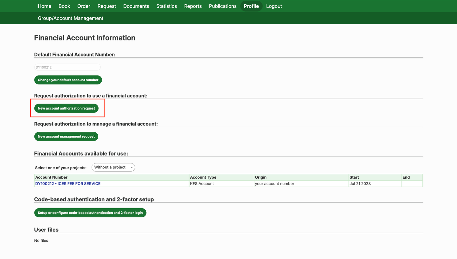Screen dimensions: 457x259
Task: View the Statistics page
Action: (166, 6)
